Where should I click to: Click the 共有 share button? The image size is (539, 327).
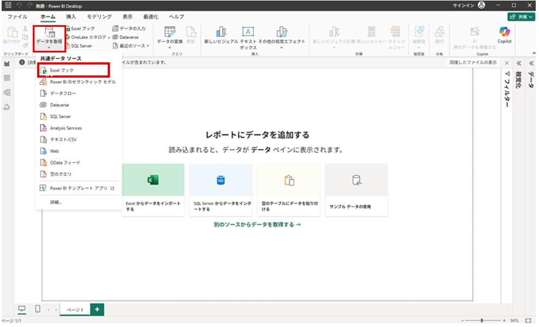click(522, 16)
